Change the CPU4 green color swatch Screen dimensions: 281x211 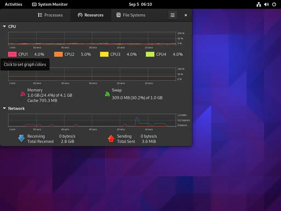[x=150, y=54]
